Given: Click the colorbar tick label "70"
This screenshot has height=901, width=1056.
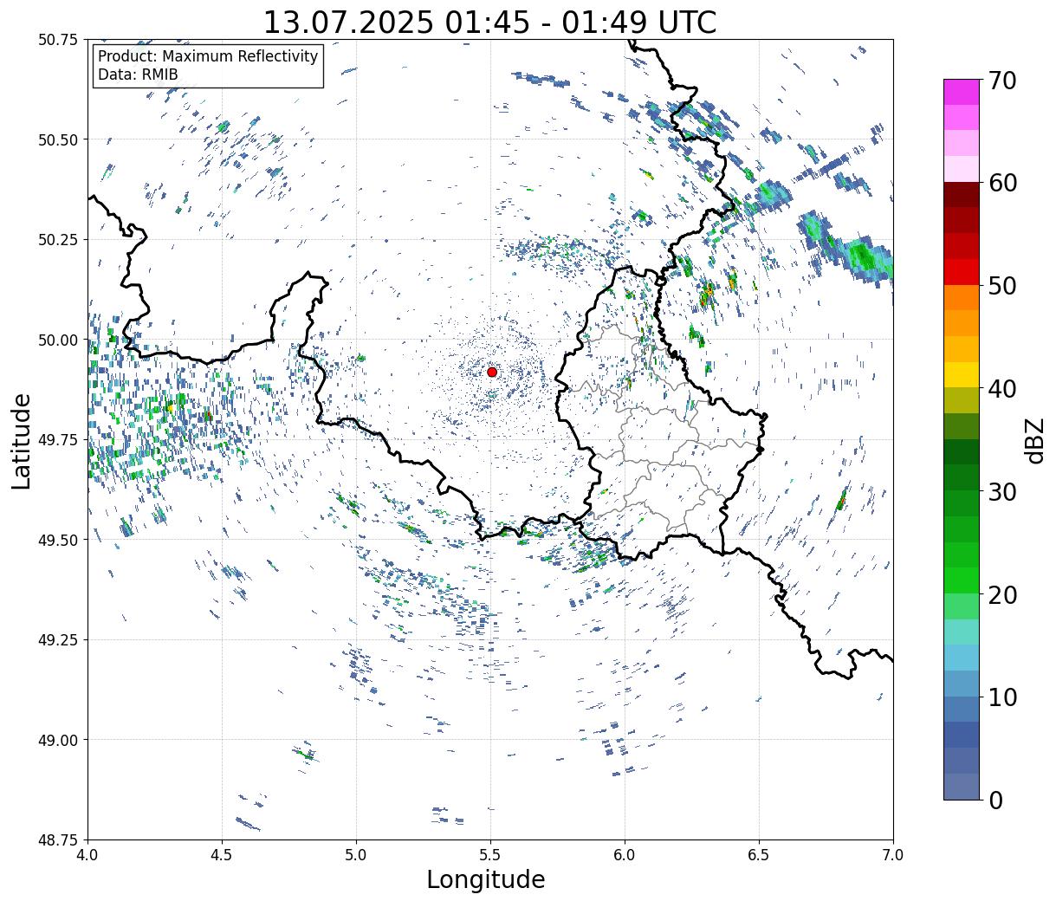Looking at the screenshot, I should 1002,81.
